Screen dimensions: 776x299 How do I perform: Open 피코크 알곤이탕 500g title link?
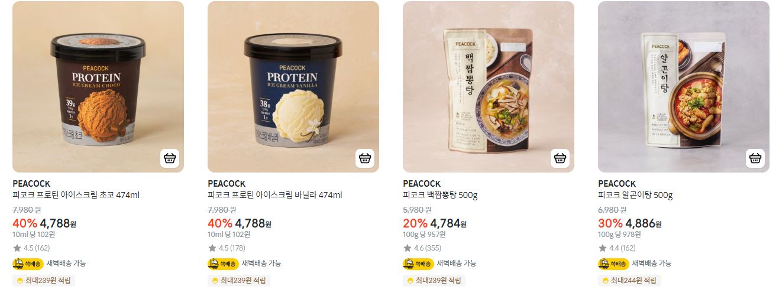(635, 195)
